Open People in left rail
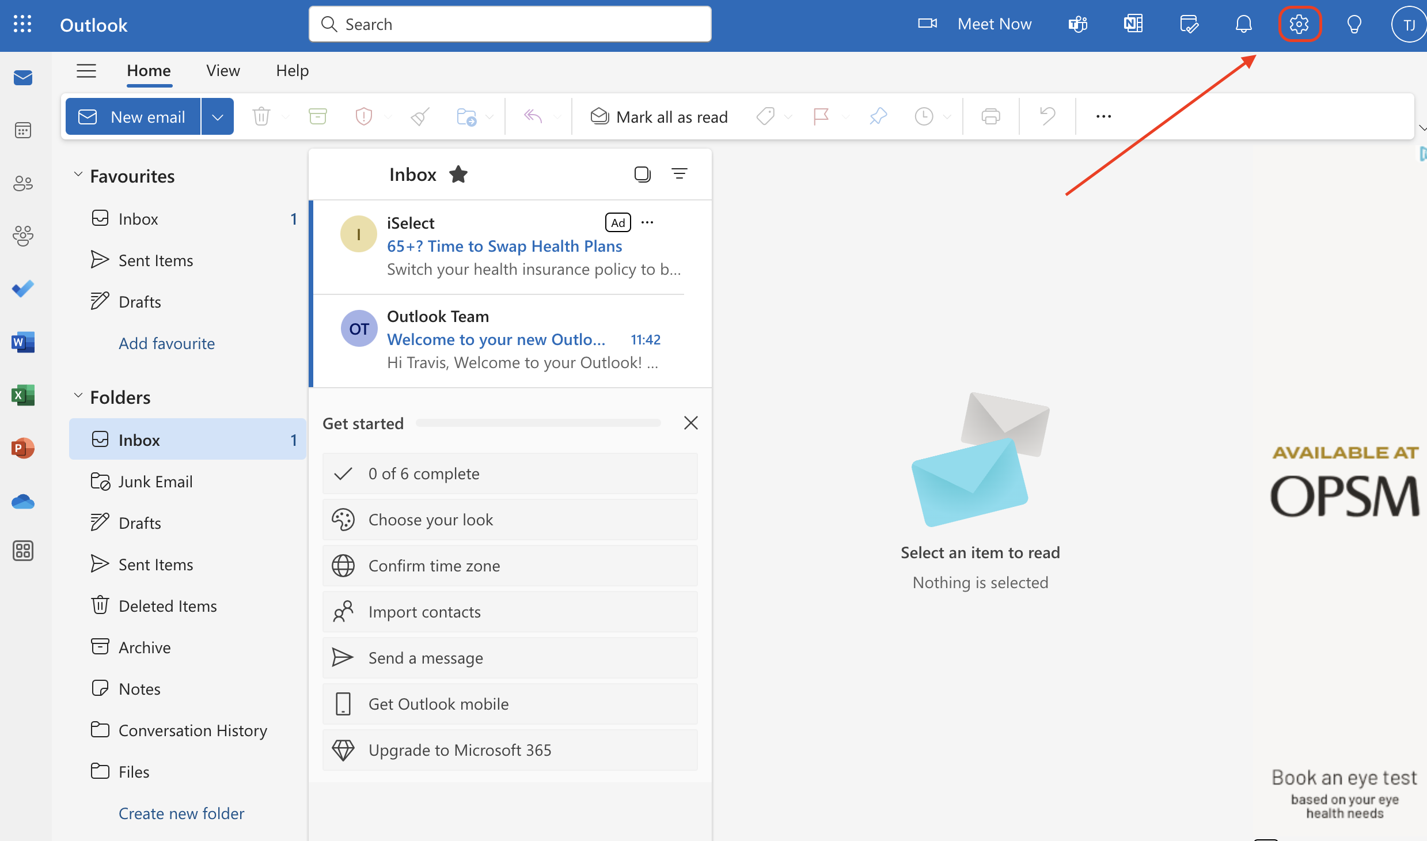 pos(23,184)
